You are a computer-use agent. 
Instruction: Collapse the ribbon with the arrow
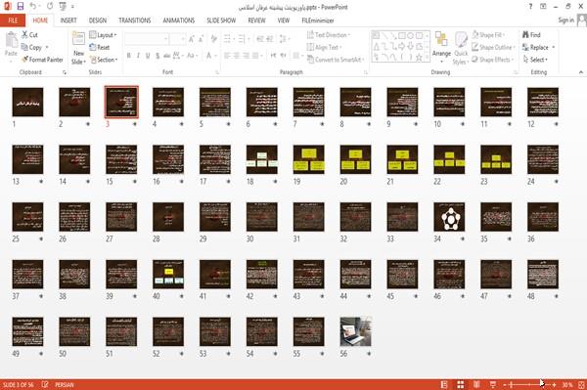[581, 72]
